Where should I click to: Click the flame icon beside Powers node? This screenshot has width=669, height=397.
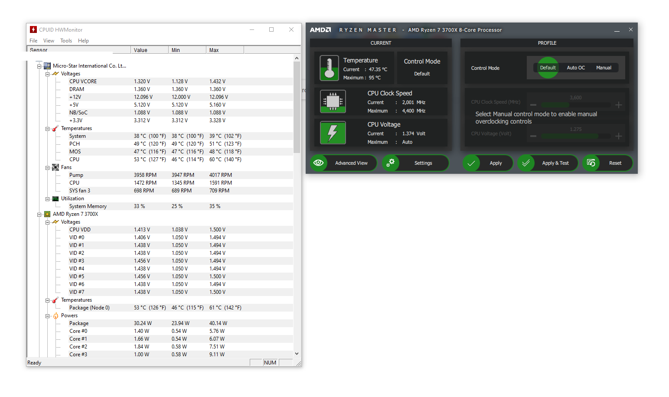[x=55, y=316]
